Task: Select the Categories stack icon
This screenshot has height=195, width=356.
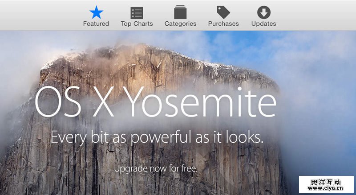Action: [x=180, y=12]
